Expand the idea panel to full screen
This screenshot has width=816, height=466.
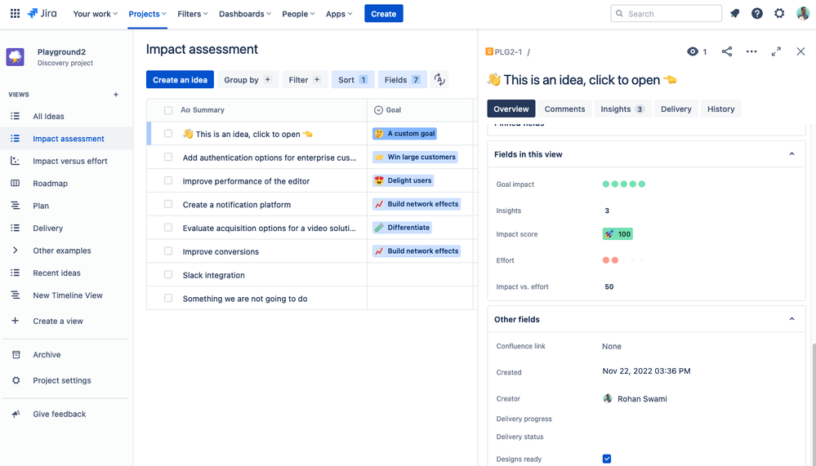776,51
